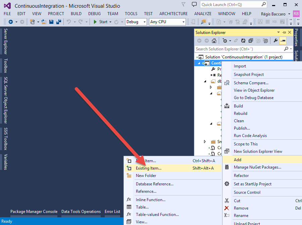Click the New Project toolbar icon

32,22
